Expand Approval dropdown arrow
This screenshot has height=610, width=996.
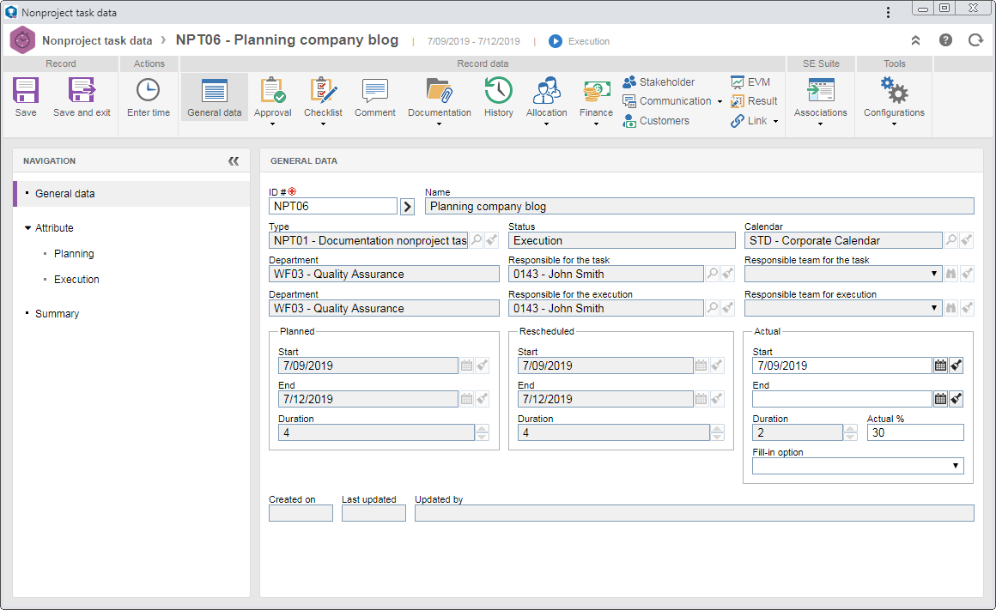(272, 124)
